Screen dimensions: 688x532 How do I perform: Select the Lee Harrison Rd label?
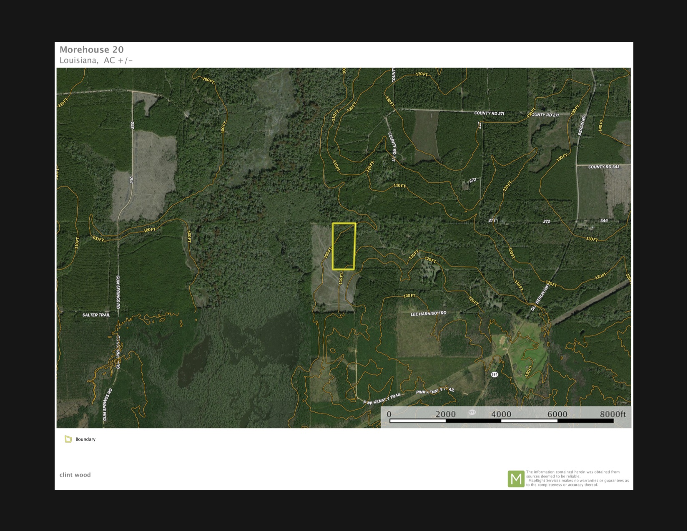[428, 313]
